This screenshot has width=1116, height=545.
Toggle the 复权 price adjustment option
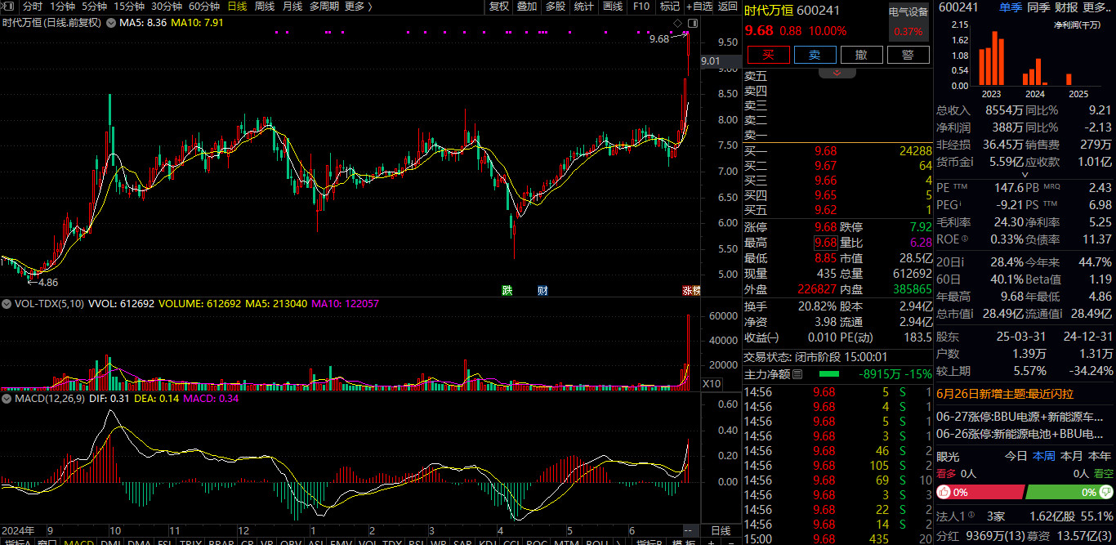498,7
